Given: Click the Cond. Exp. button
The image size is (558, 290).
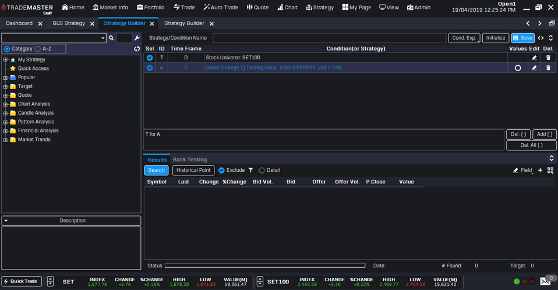Looking at the screenshot, I should 464,38.
